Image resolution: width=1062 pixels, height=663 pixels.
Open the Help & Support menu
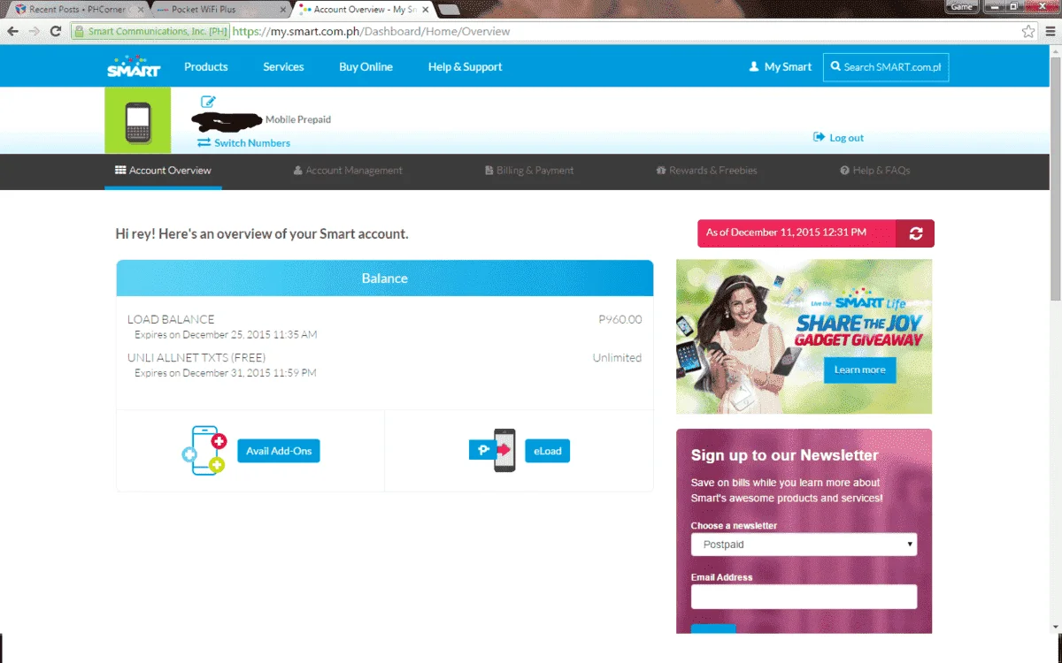(465, 67)
